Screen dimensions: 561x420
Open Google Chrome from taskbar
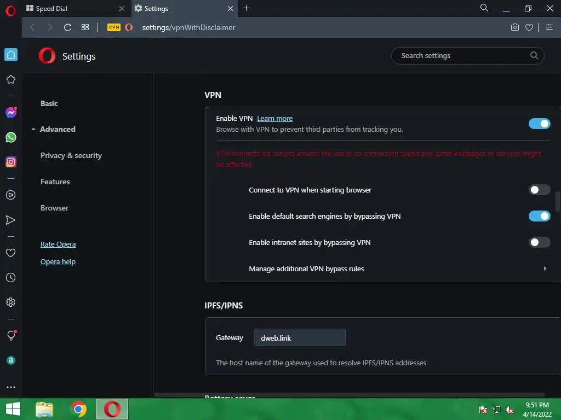click(78, 409)
